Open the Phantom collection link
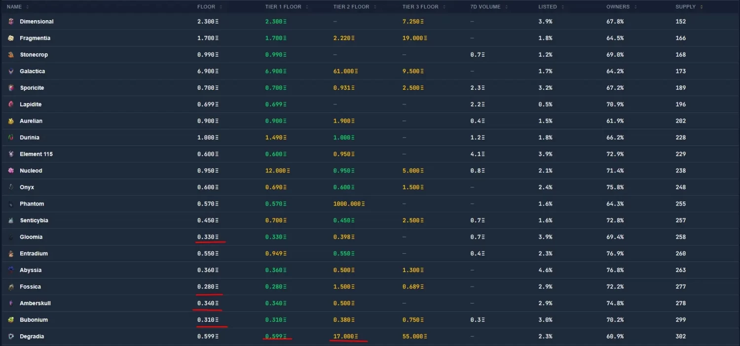 pos(32,204)
